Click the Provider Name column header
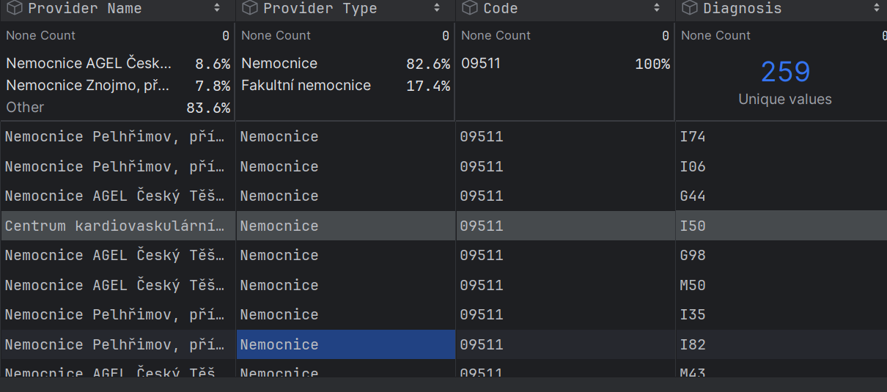Screen dimensions: 887x392 [x=84, y=9]
